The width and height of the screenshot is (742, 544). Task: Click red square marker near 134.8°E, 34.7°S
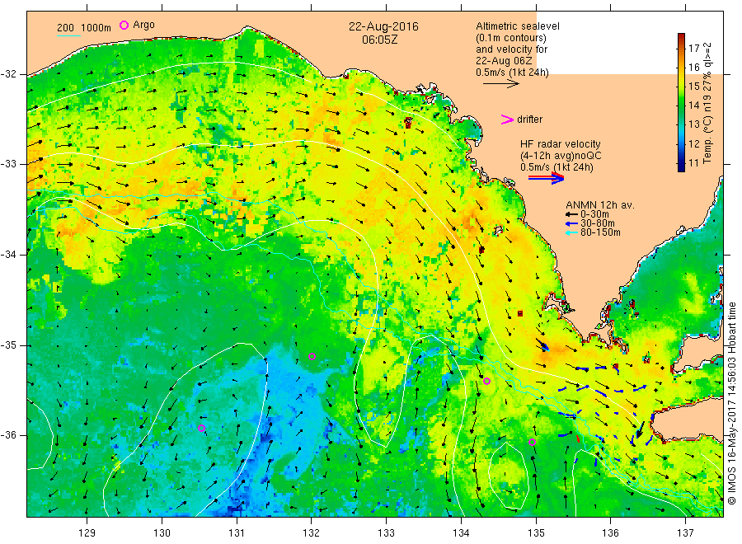pyautogui.click(x=520, y=314)
